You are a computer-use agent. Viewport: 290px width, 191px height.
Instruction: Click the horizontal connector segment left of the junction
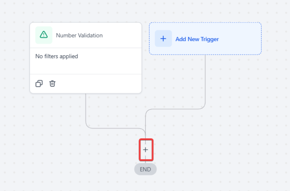[x=116, y=128]
